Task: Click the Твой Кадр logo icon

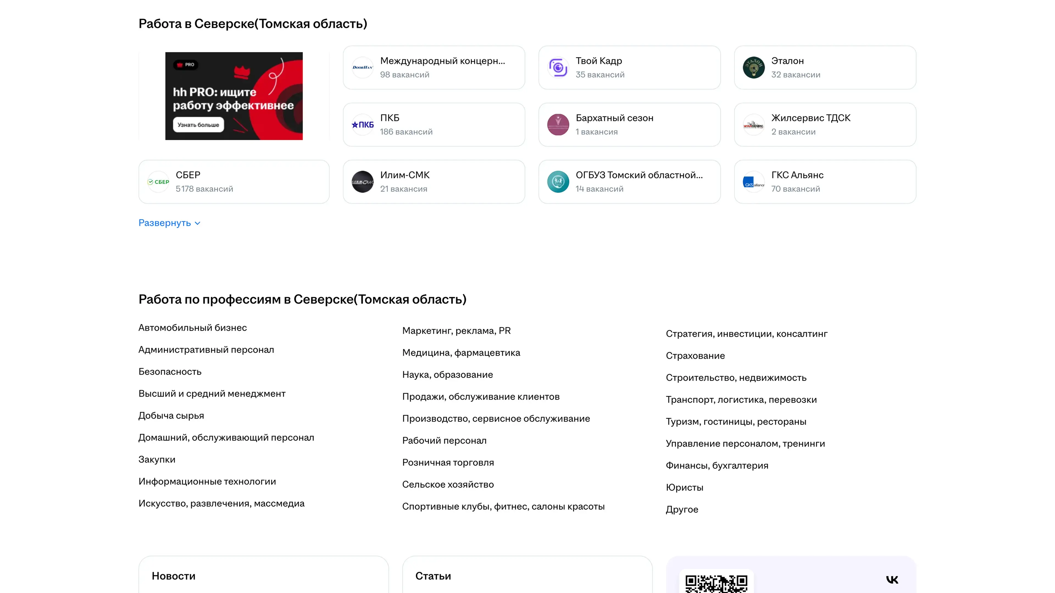Action: coord(558,68)
